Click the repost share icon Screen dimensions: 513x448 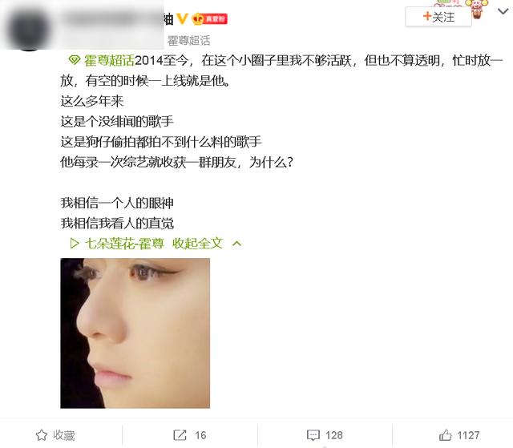pyautogui.click(x=180, y=435)
